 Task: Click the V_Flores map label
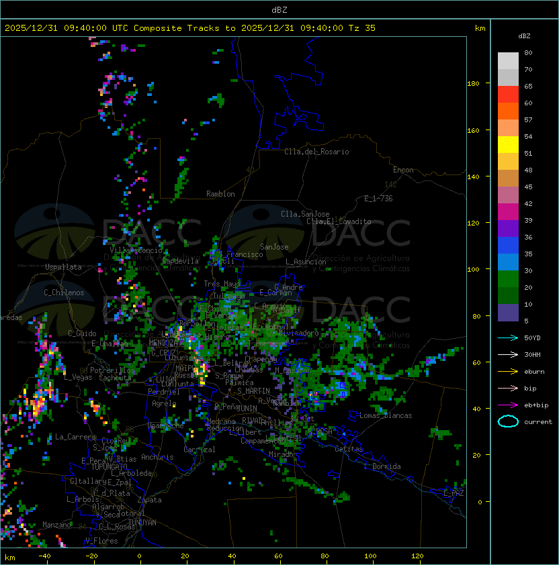click(101, 541)
